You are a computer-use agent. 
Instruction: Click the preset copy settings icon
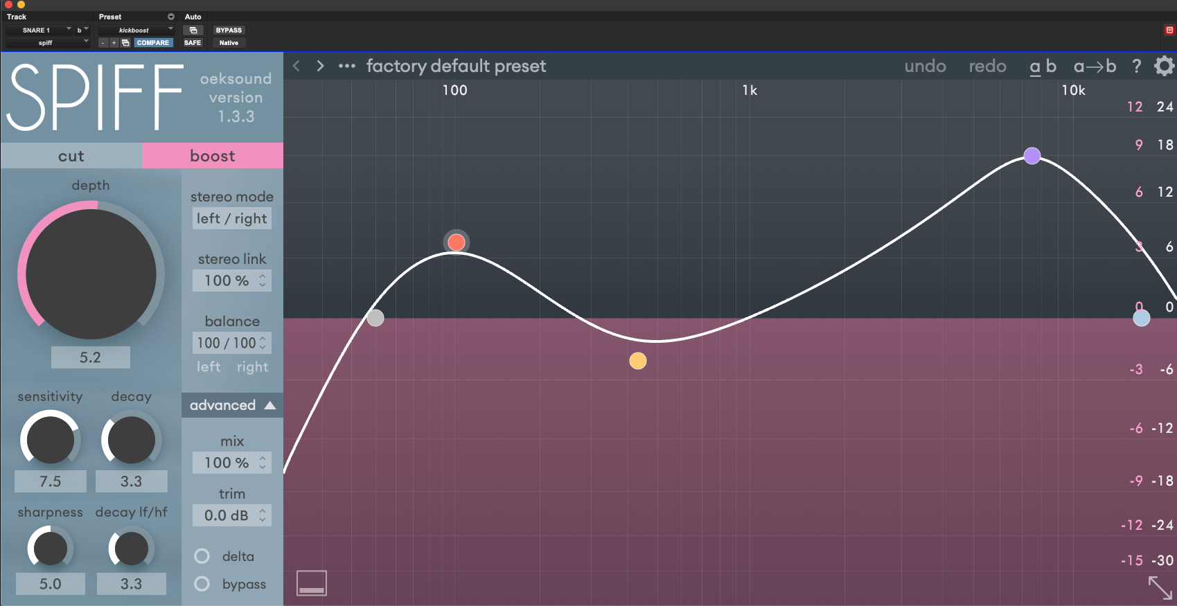pos(125,43)
